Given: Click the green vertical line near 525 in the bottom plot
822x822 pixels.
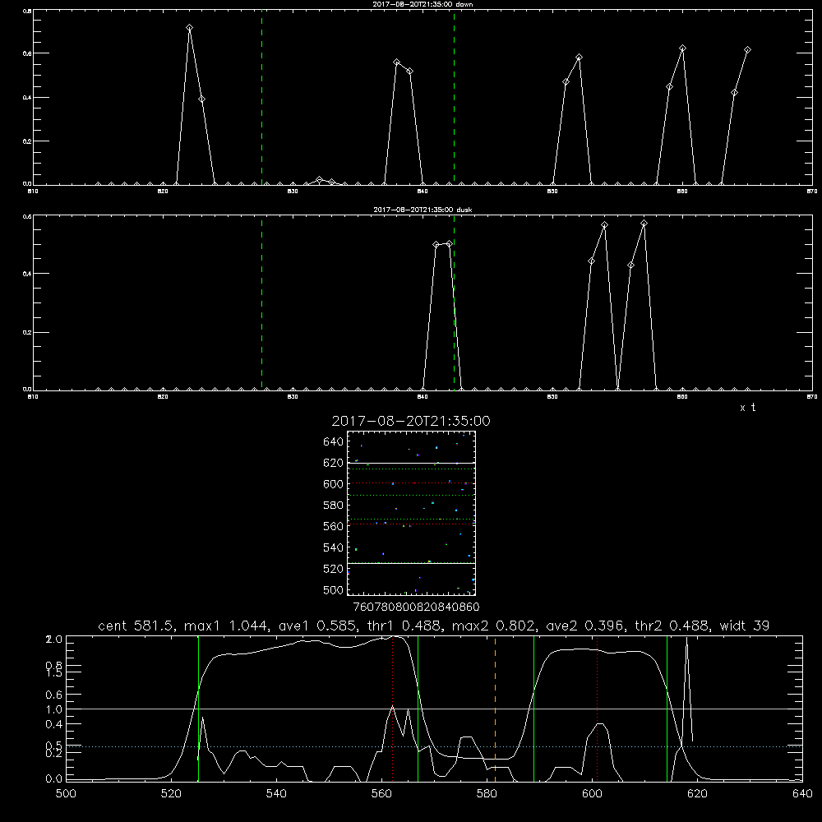Looking at the screenshot, I should click(198, 709).
